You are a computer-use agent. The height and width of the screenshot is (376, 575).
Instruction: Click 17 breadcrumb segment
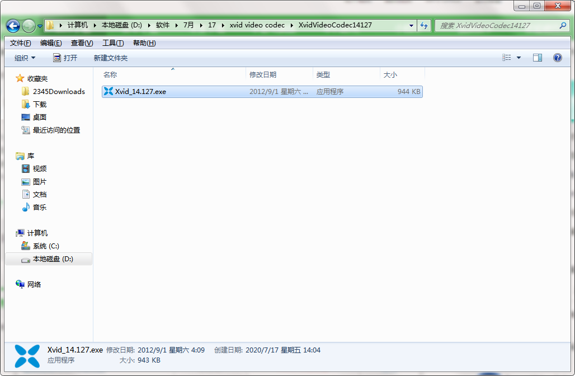[212, 25]
